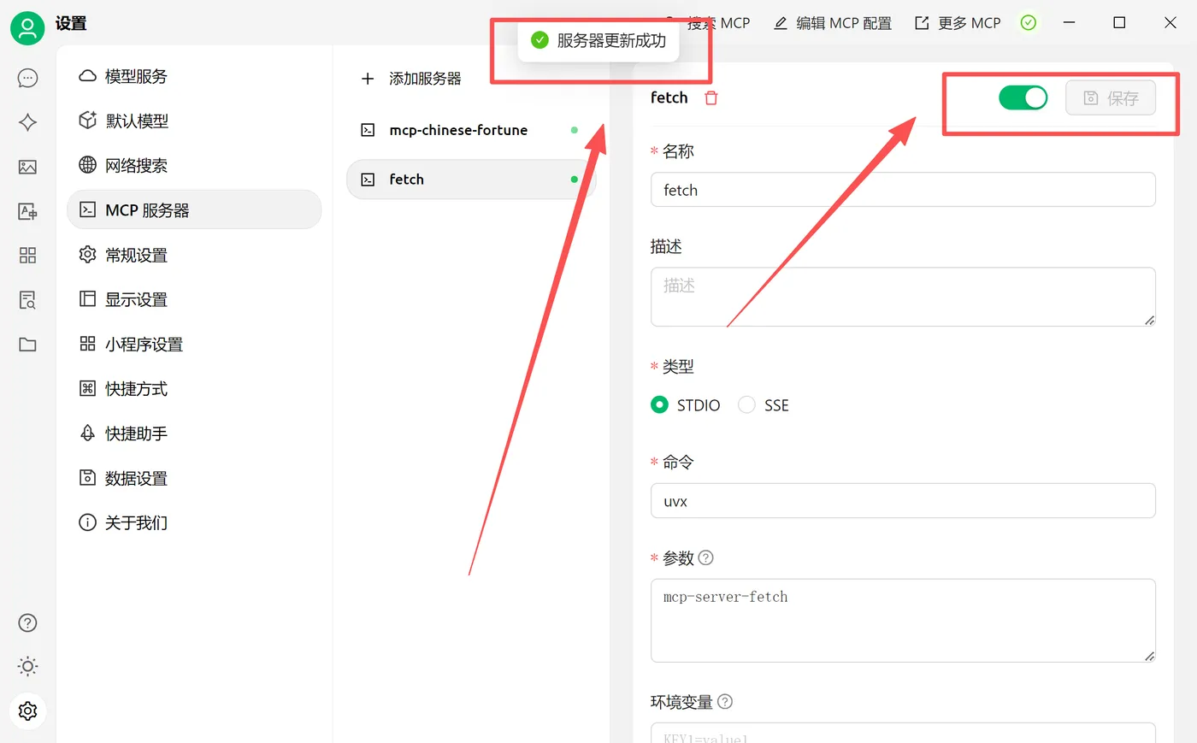Select the sparkle agents icon in sidebar
Image resolution: width=1197 pixels, height=743 pixels.
coord(27,122)
